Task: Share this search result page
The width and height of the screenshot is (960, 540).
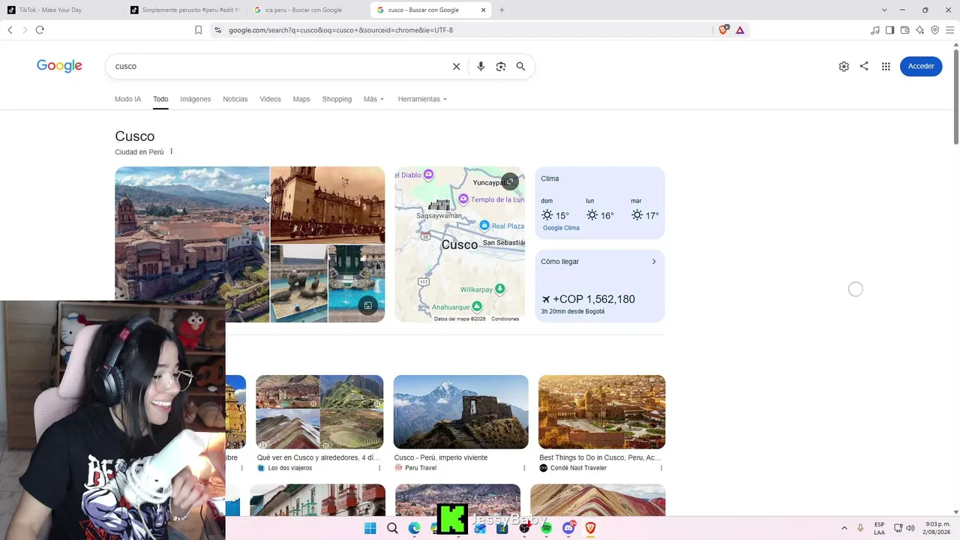Action: click(x=864, y=66)
